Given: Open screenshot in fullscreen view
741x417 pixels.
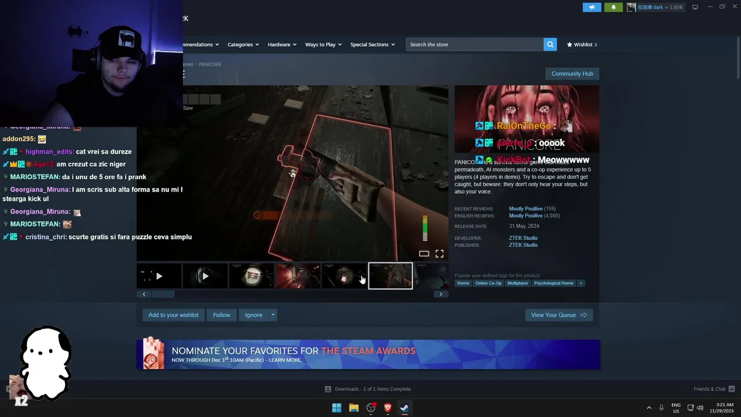Looking at the screenshot, I should [439, 254].
